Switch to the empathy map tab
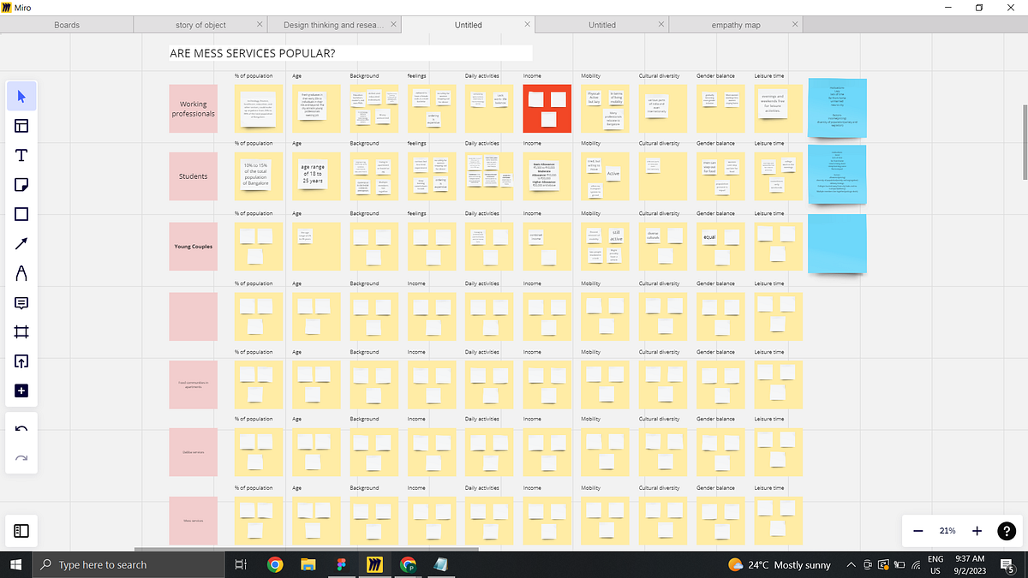The width and height of the screenshot is (1028, 578). coord(736,25)
